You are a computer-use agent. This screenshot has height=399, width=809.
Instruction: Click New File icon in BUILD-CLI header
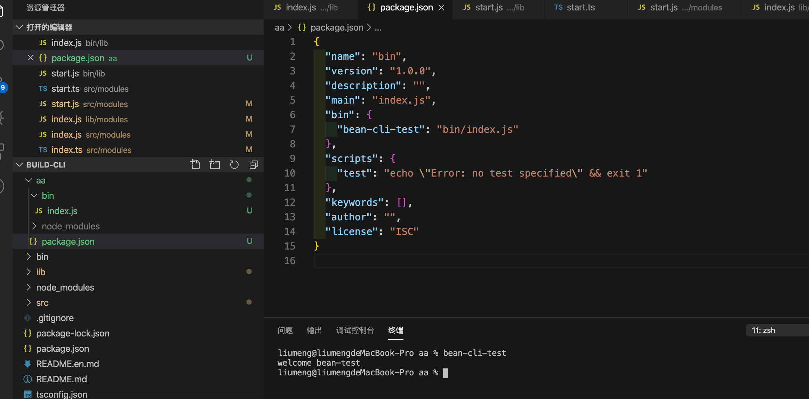195,164
